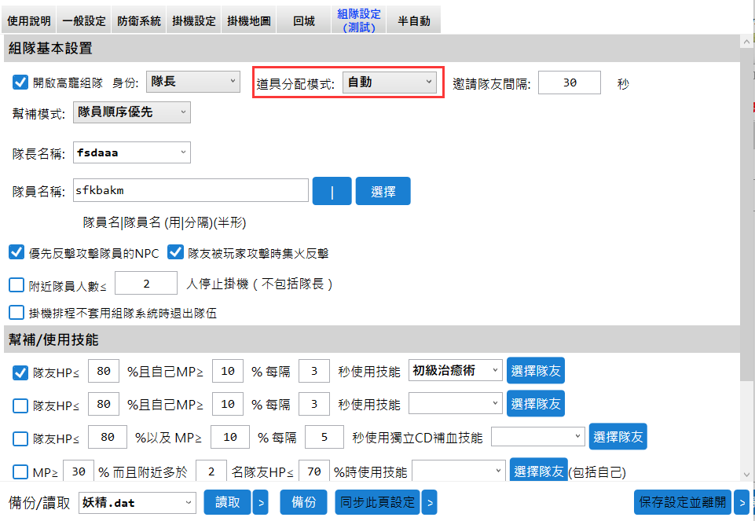Open the 妖精.dat backup file dropdown
The width and height of the screenshot is (755, 521).
pos(137,502)
